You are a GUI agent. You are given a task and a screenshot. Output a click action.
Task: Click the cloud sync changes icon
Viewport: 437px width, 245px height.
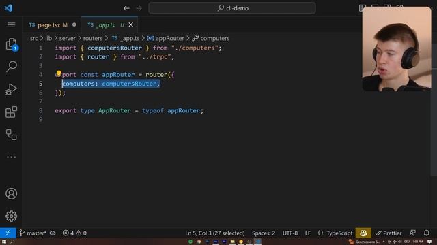(x=53, y=233)
